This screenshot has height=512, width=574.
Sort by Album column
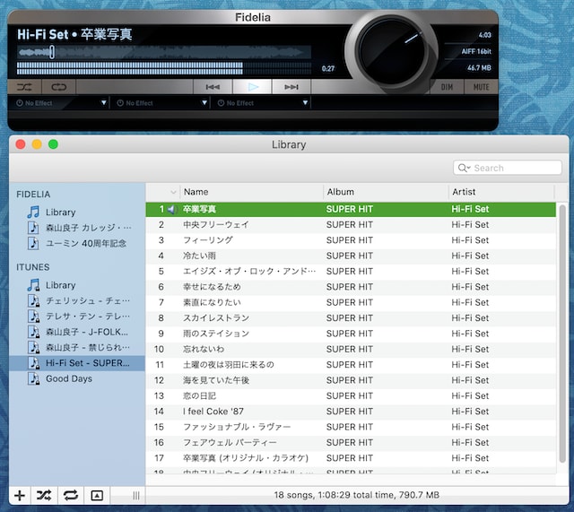386,192
